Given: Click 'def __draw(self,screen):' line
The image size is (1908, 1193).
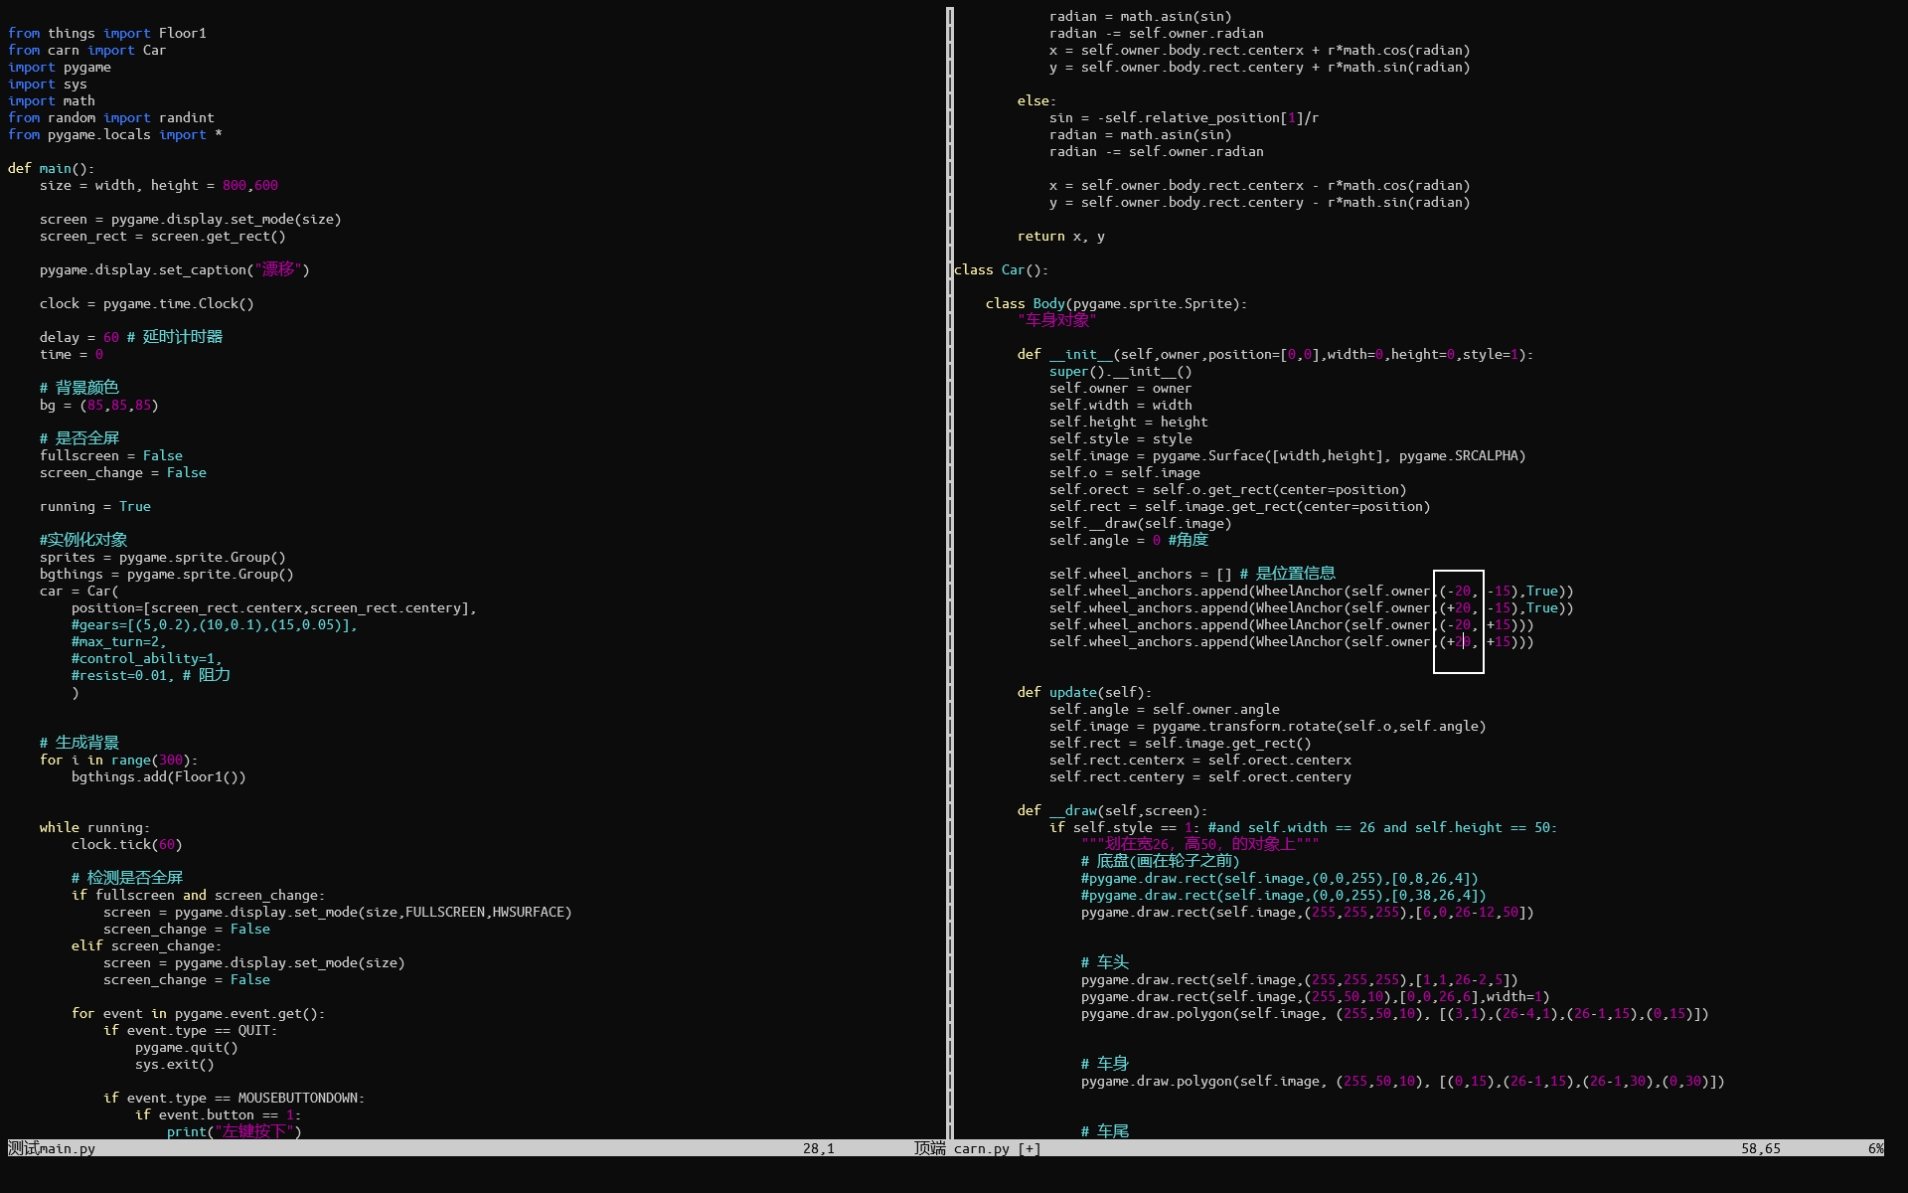Looking at the screenshot, I should point(1113,810).
